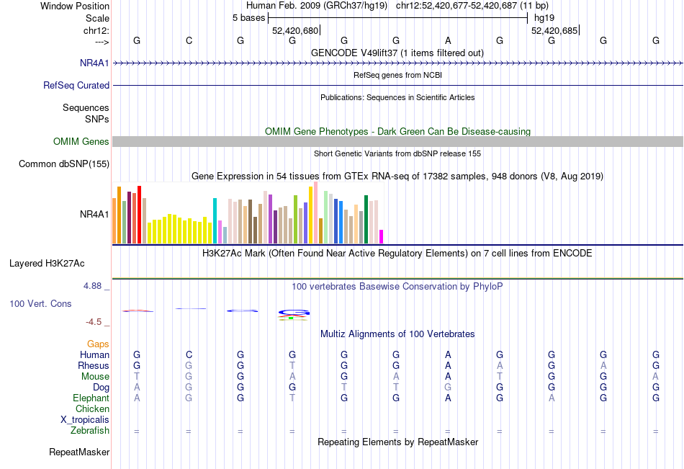
Task: Click the cyan bar in GTEx chart
Action: (x=215, y=221)
